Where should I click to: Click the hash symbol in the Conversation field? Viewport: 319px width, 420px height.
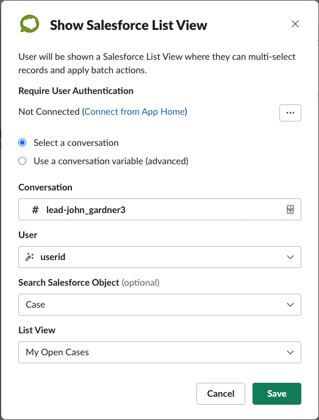35,210
